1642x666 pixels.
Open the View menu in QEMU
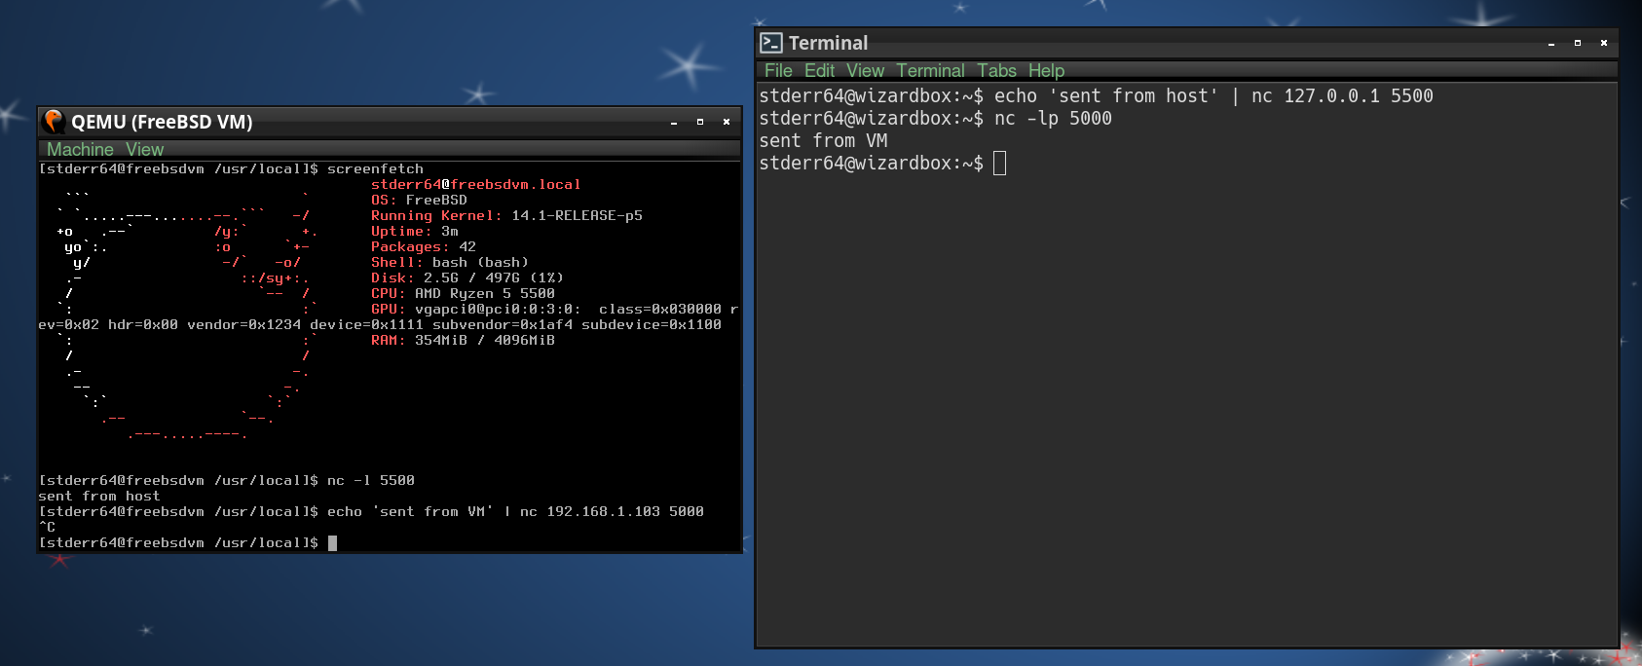click(x=144, y=149)
